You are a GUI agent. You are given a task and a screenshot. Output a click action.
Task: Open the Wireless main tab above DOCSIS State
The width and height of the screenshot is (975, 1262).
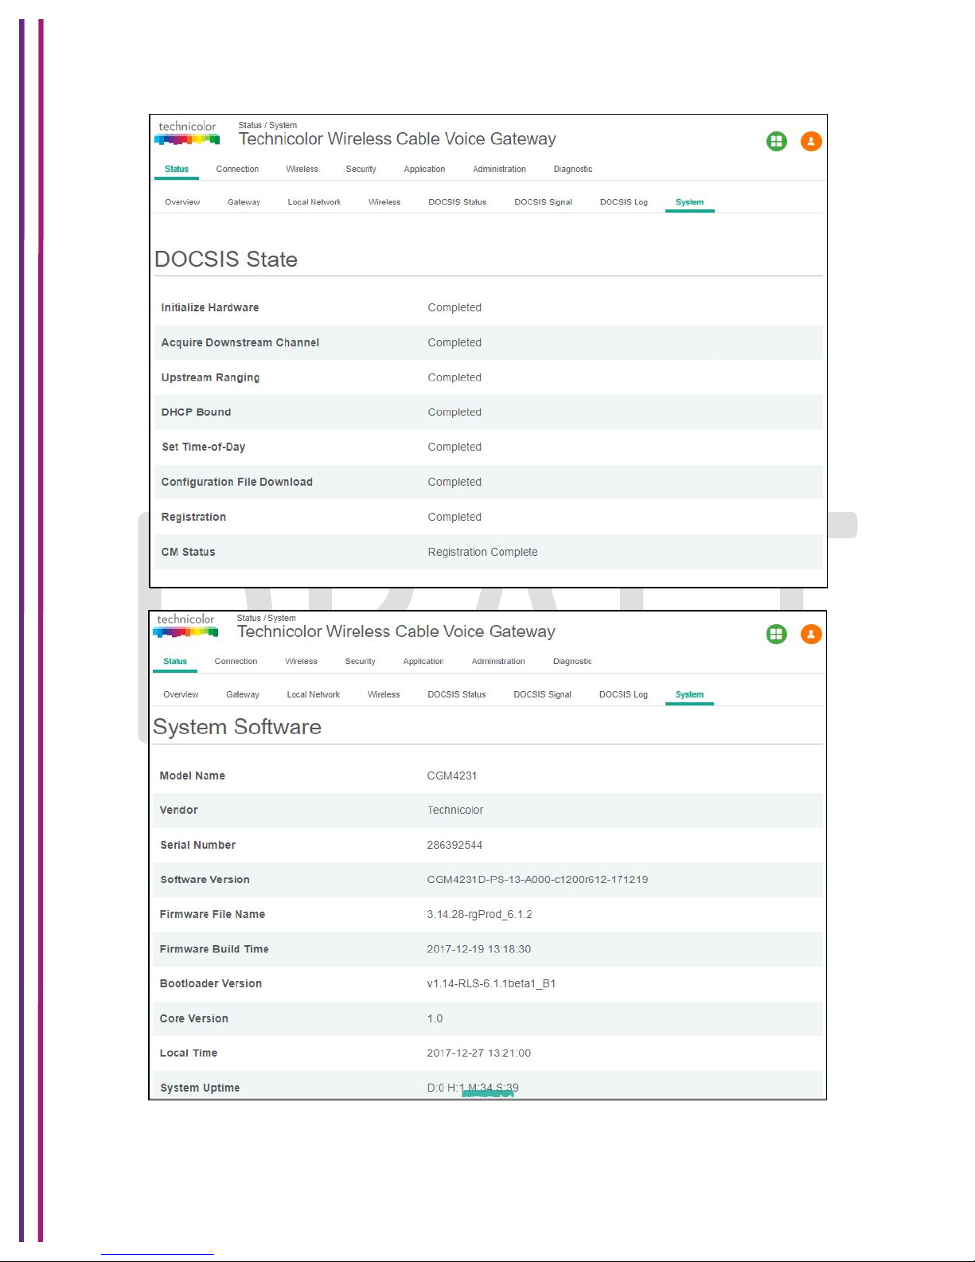coord(302,169)
